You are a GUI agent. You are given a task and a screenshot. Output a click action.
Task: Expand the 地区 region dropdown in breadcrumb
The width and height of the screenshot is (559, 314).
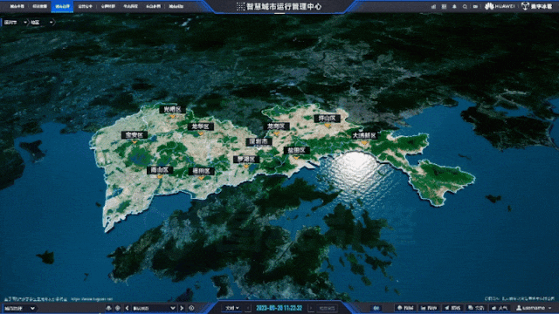[42, 22]
